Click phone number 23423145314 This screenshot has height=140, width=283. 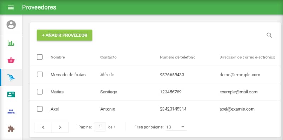tap(173, 109)
